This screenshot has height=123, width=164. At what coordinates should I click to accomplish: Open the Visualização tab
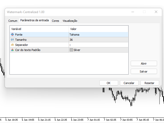coord(70,21)
